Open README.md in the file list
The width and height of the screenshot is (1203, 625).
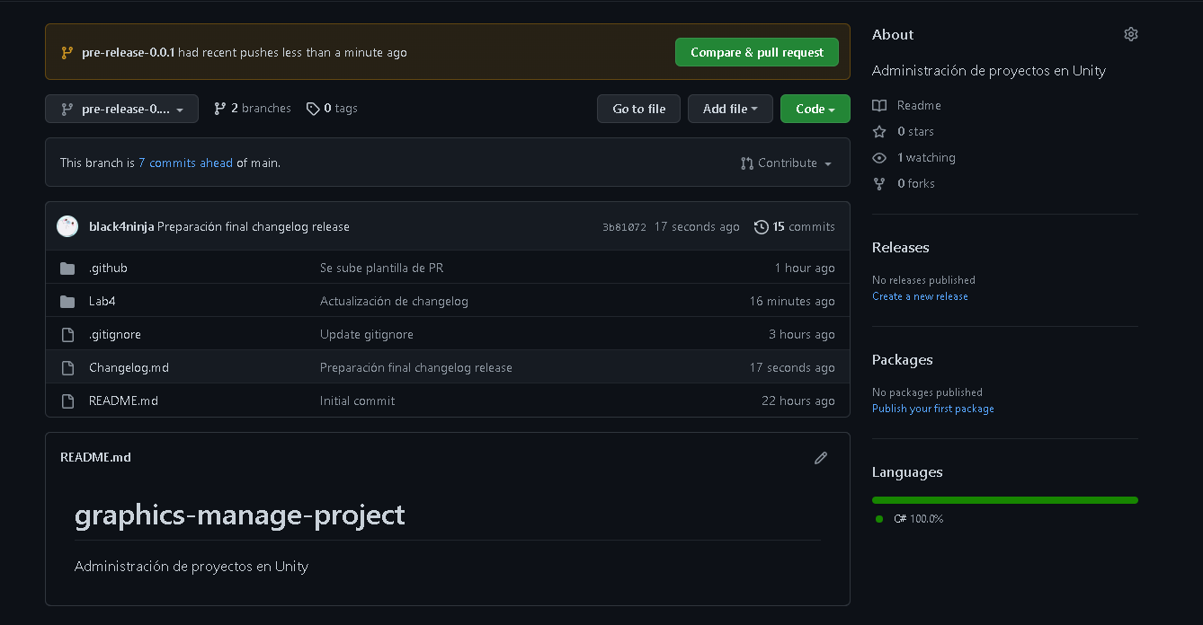click(x=123, y=401)
